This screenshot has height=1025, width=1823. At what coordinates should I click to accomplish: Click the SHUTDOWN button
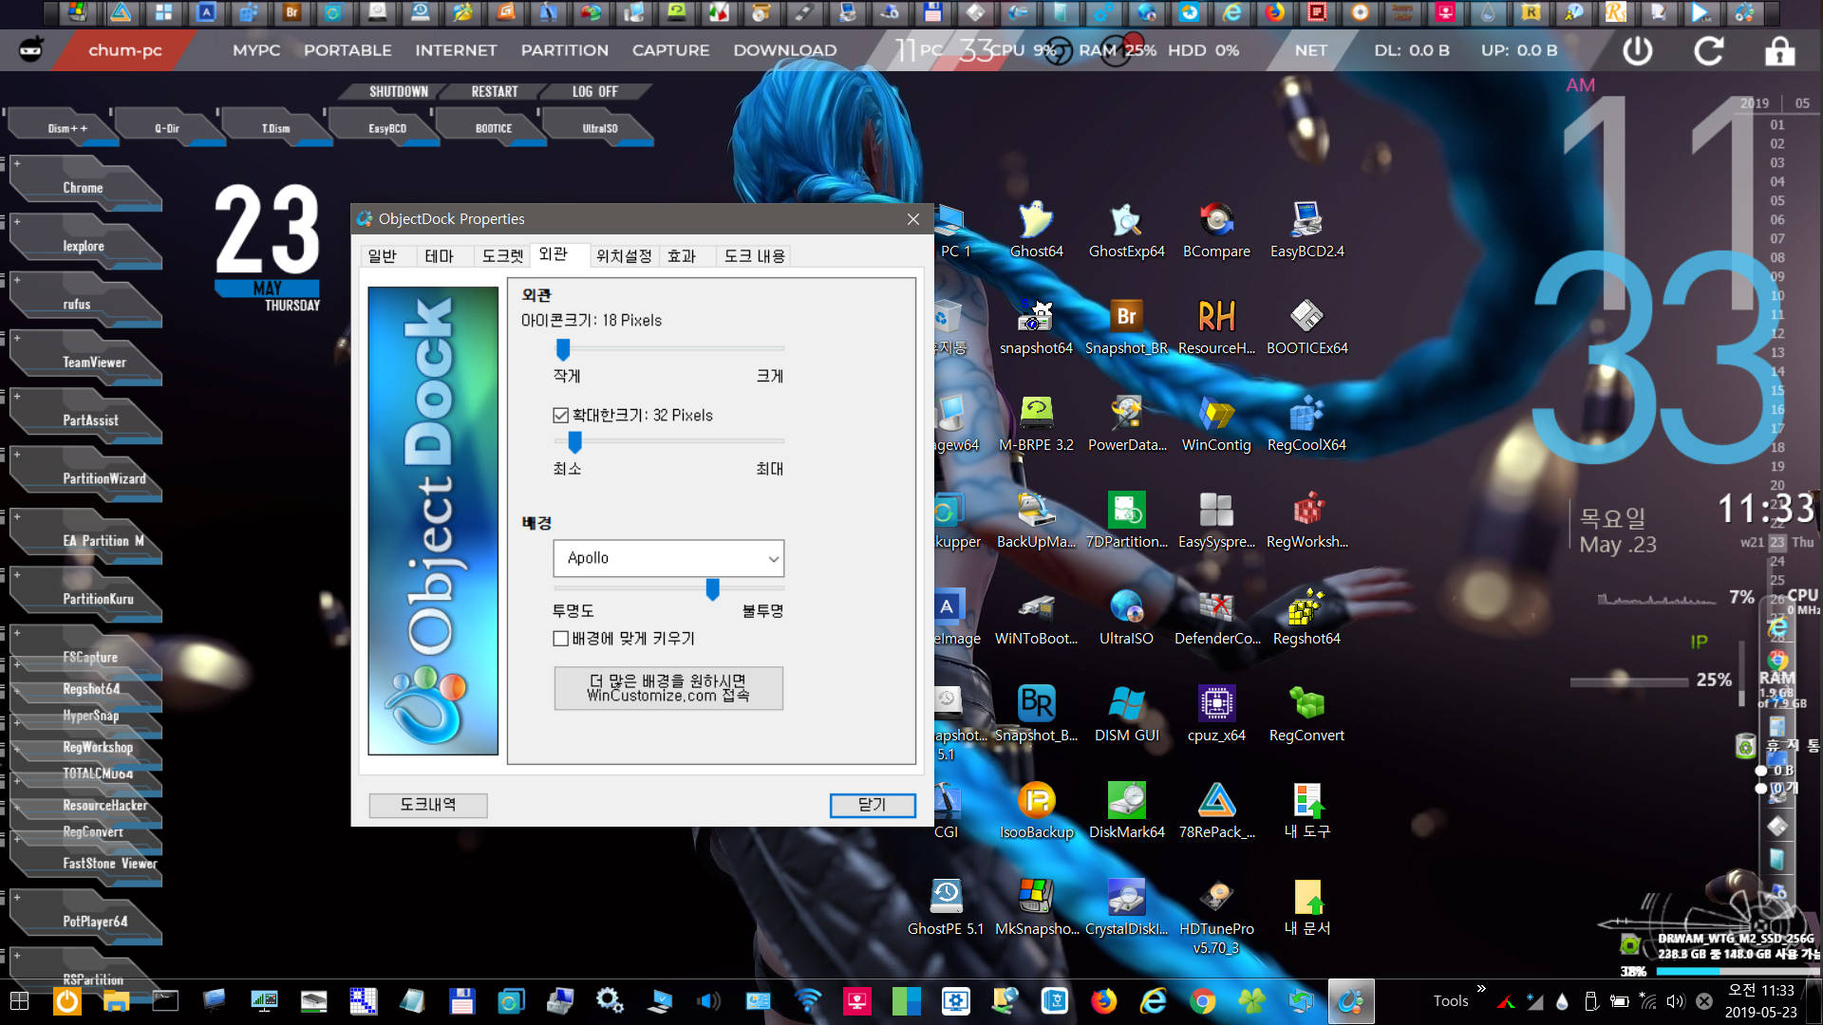[399, 91]
